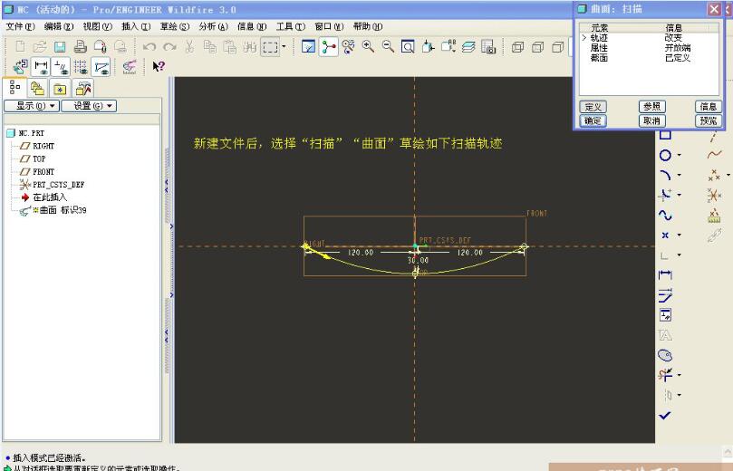Click the 参照 button in sweep dialog
733x471 pixels.
coord(651,107)
